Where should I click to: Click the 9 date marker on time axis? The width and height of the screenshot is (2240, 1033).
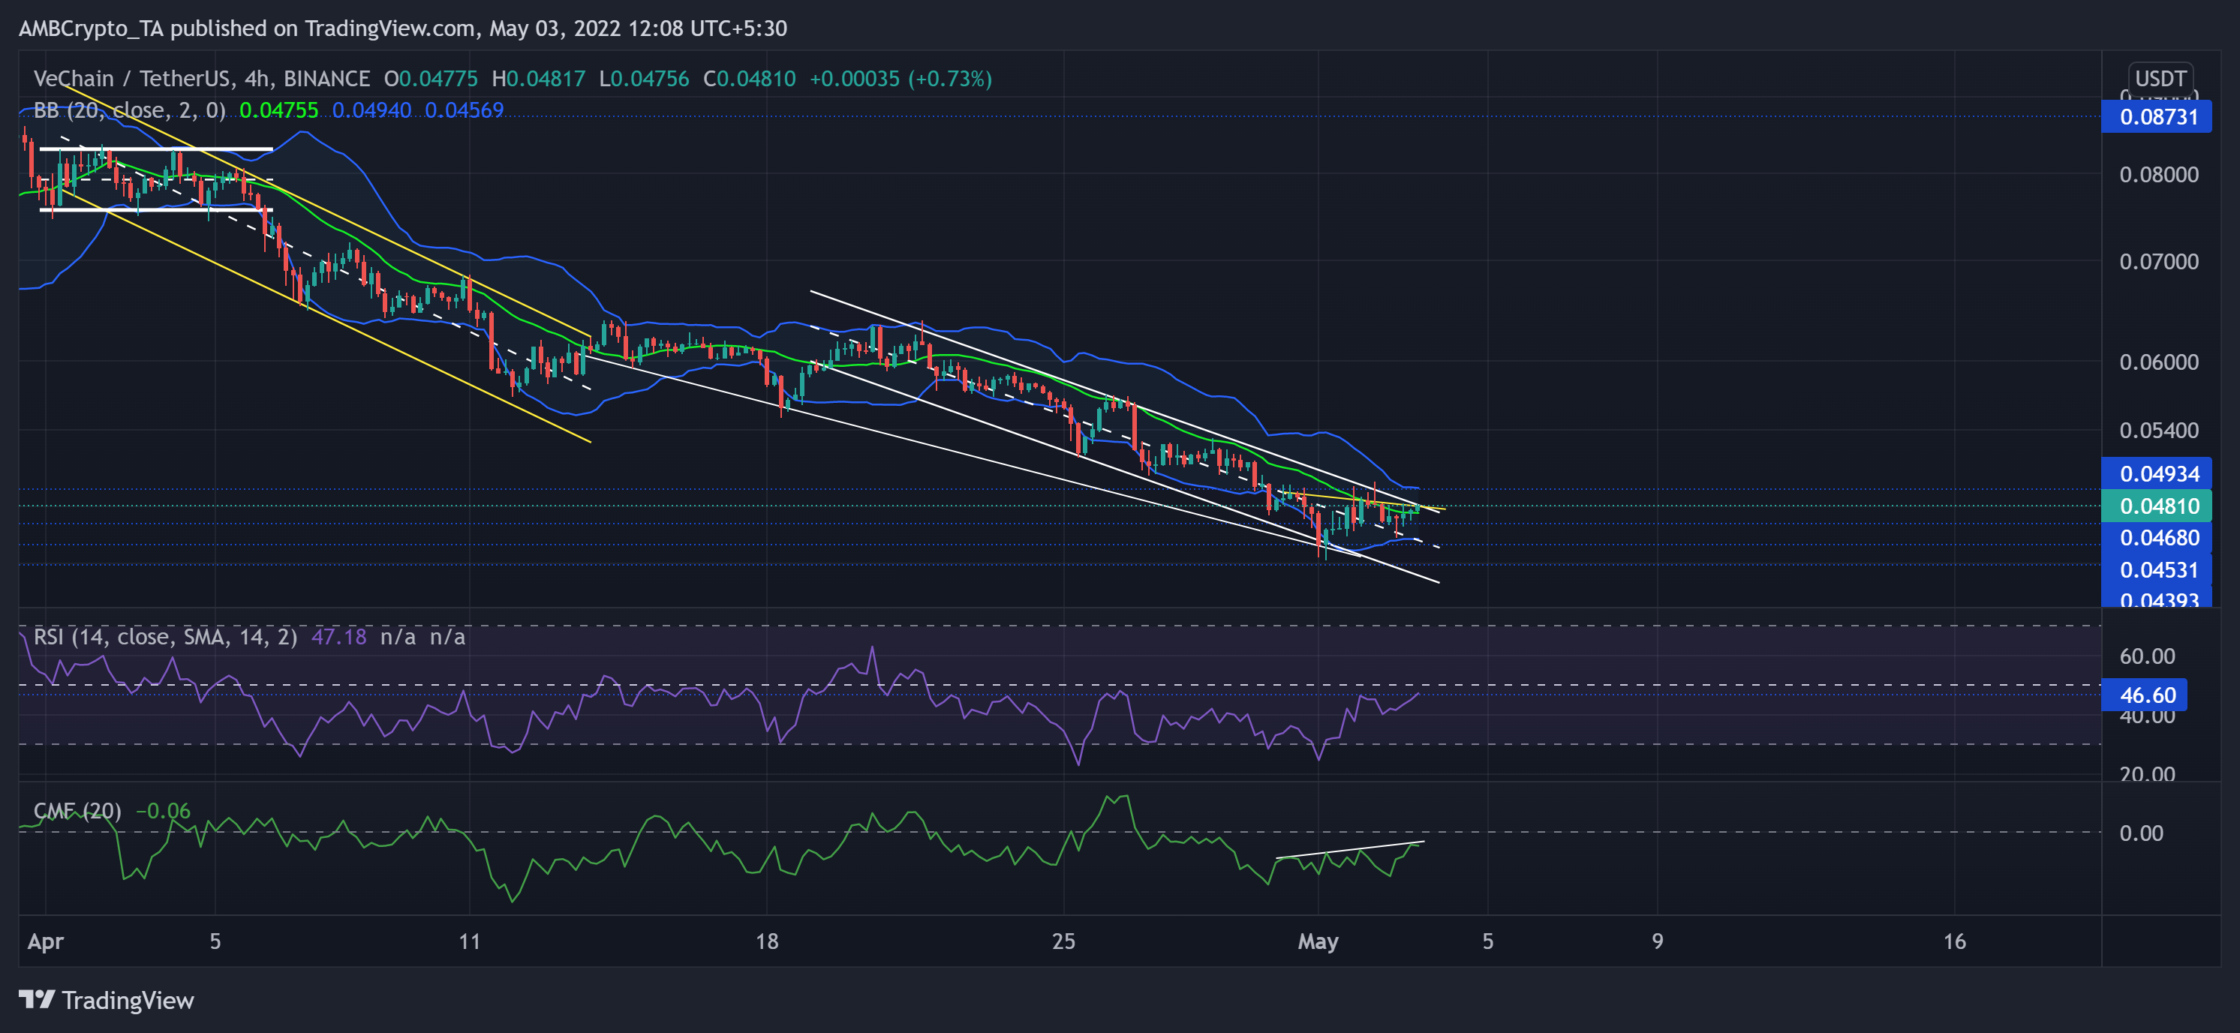1656,941
